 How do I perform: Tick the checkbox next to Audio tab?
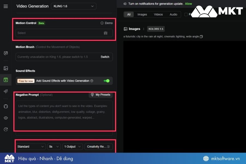(x=186, y=14)
